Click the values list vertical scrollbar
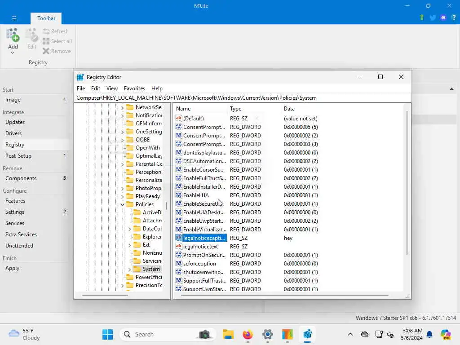 click(407, 182)
